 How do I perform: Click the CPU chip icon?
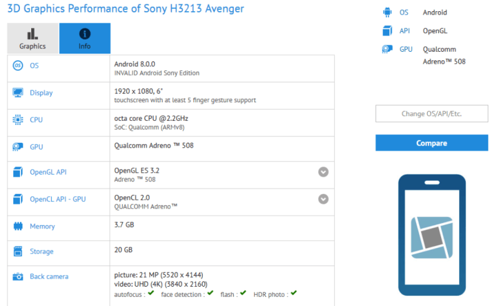[x=18, y=120]
